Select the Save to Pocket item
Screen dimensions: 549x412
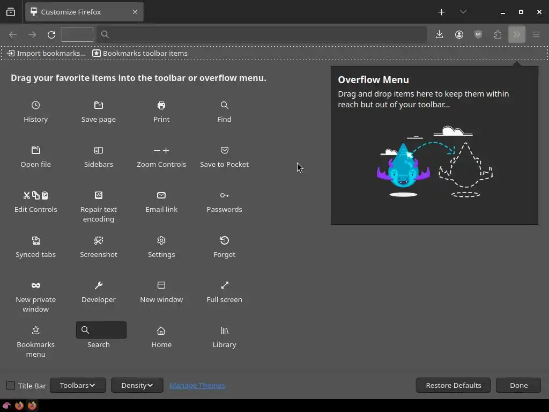click(x=224, y=157)
